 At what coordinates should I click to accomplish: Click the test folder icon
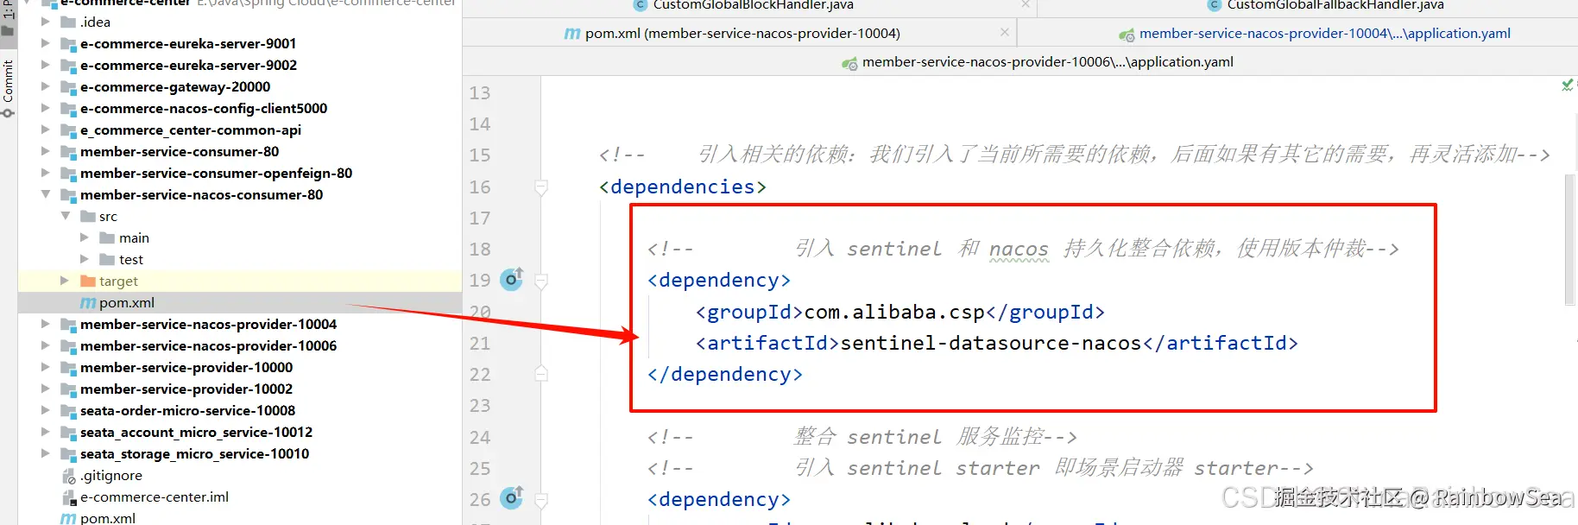107,259
